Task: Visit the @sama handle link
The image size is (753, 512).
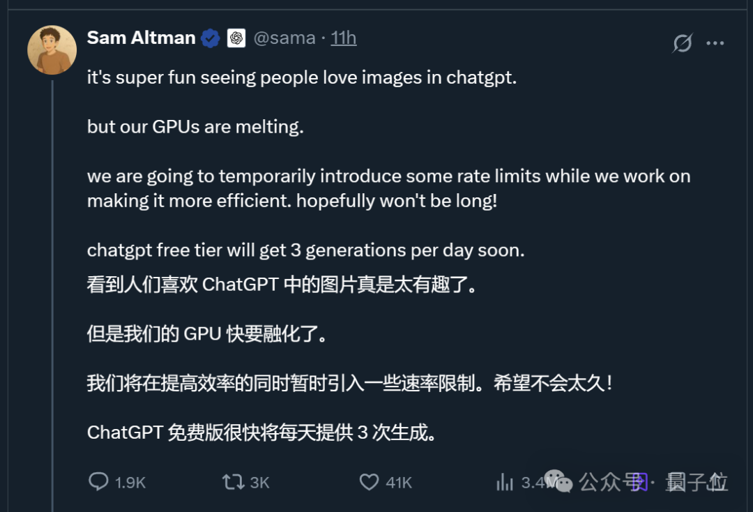Action: 284,38
